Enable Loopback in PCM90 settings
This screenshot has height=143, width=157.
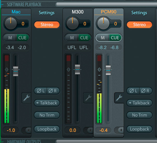(139, 129)
